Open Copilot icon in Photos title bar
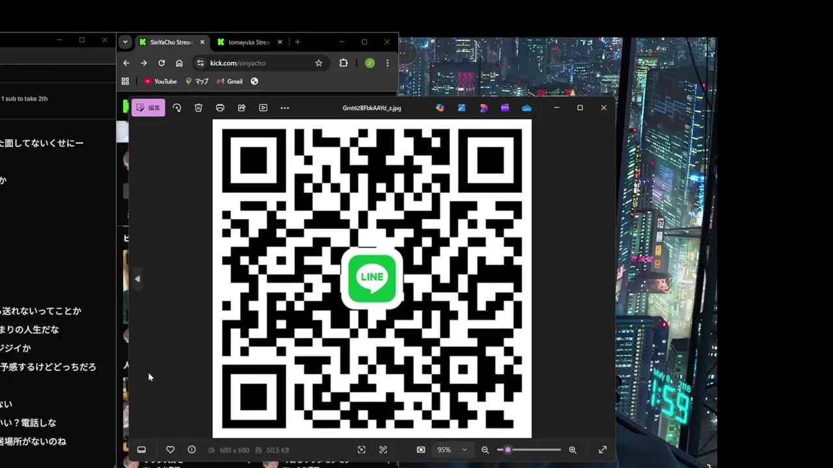The width and height of the screenshot is (833, 468). tap(440, 108)
